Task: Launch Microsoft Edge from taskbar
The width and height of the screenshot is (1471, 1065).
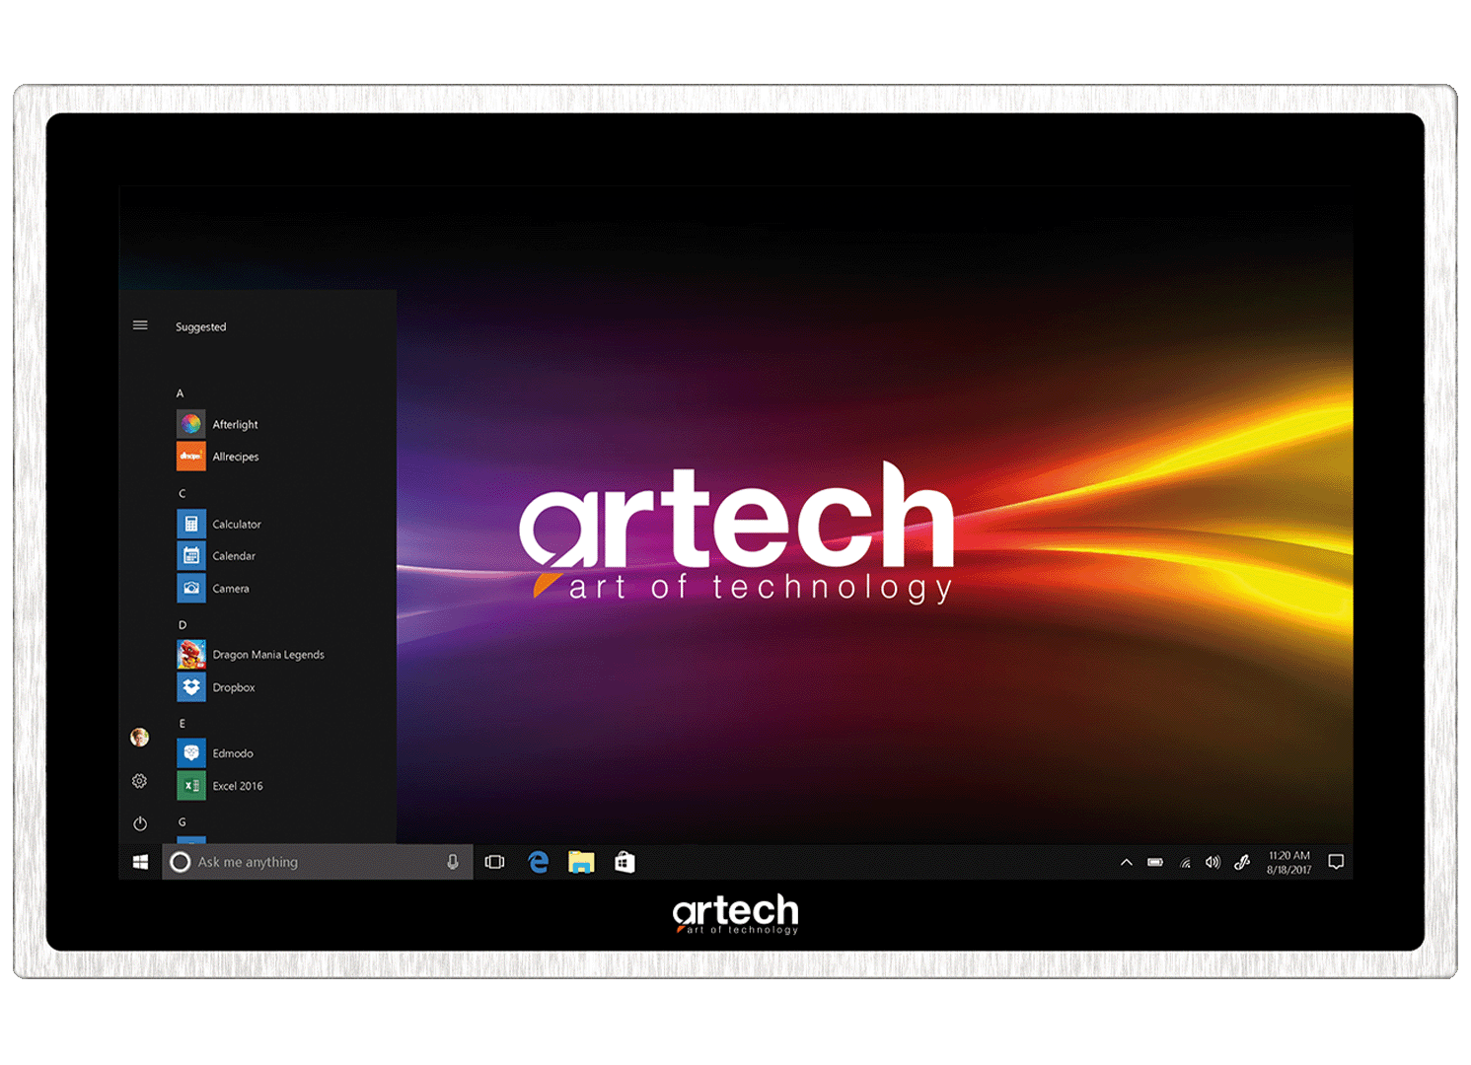Action: pyautogui.click(x=538, y=863)
